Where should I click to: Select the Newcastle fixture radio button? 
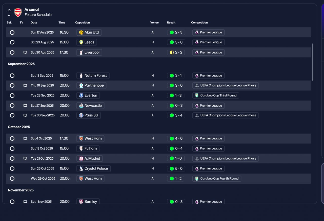(x=12, y=106)
